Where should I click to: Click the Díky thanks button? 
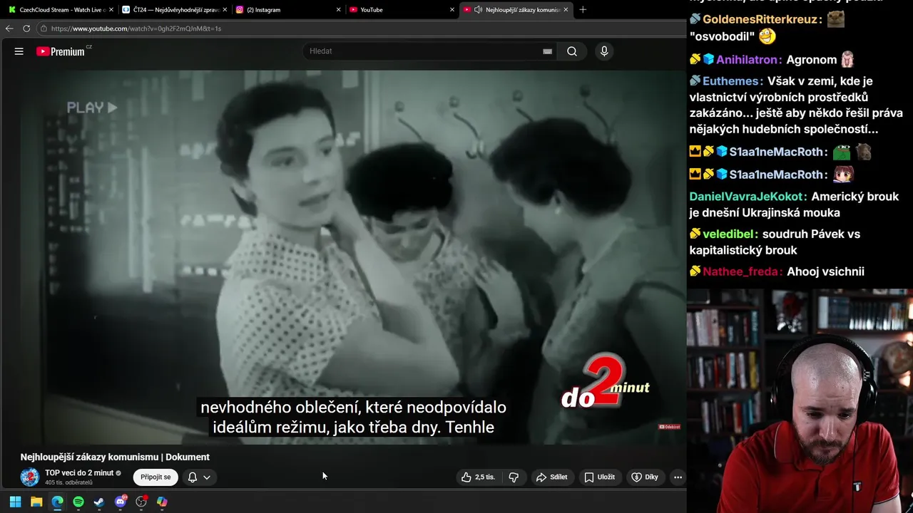pyautogui.click(x=645, y=477)
